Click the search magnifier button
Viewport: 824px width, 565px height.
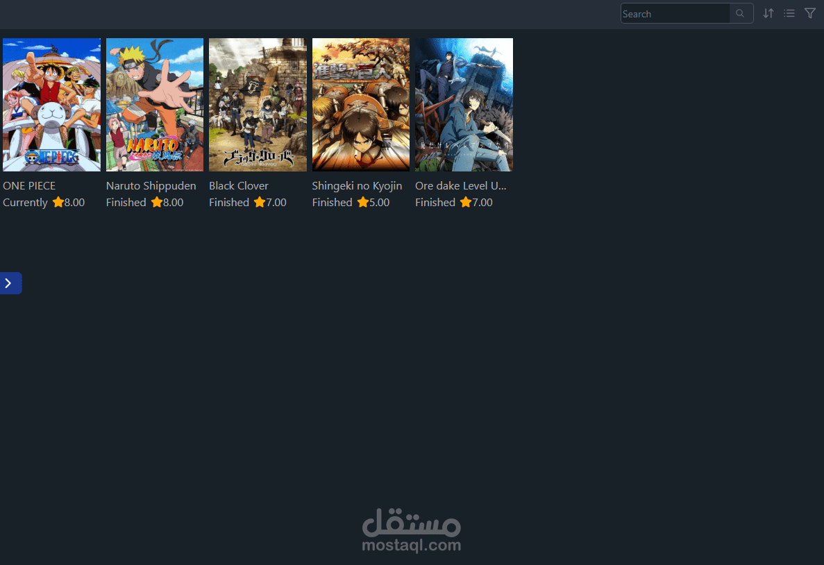coord(741,14)
